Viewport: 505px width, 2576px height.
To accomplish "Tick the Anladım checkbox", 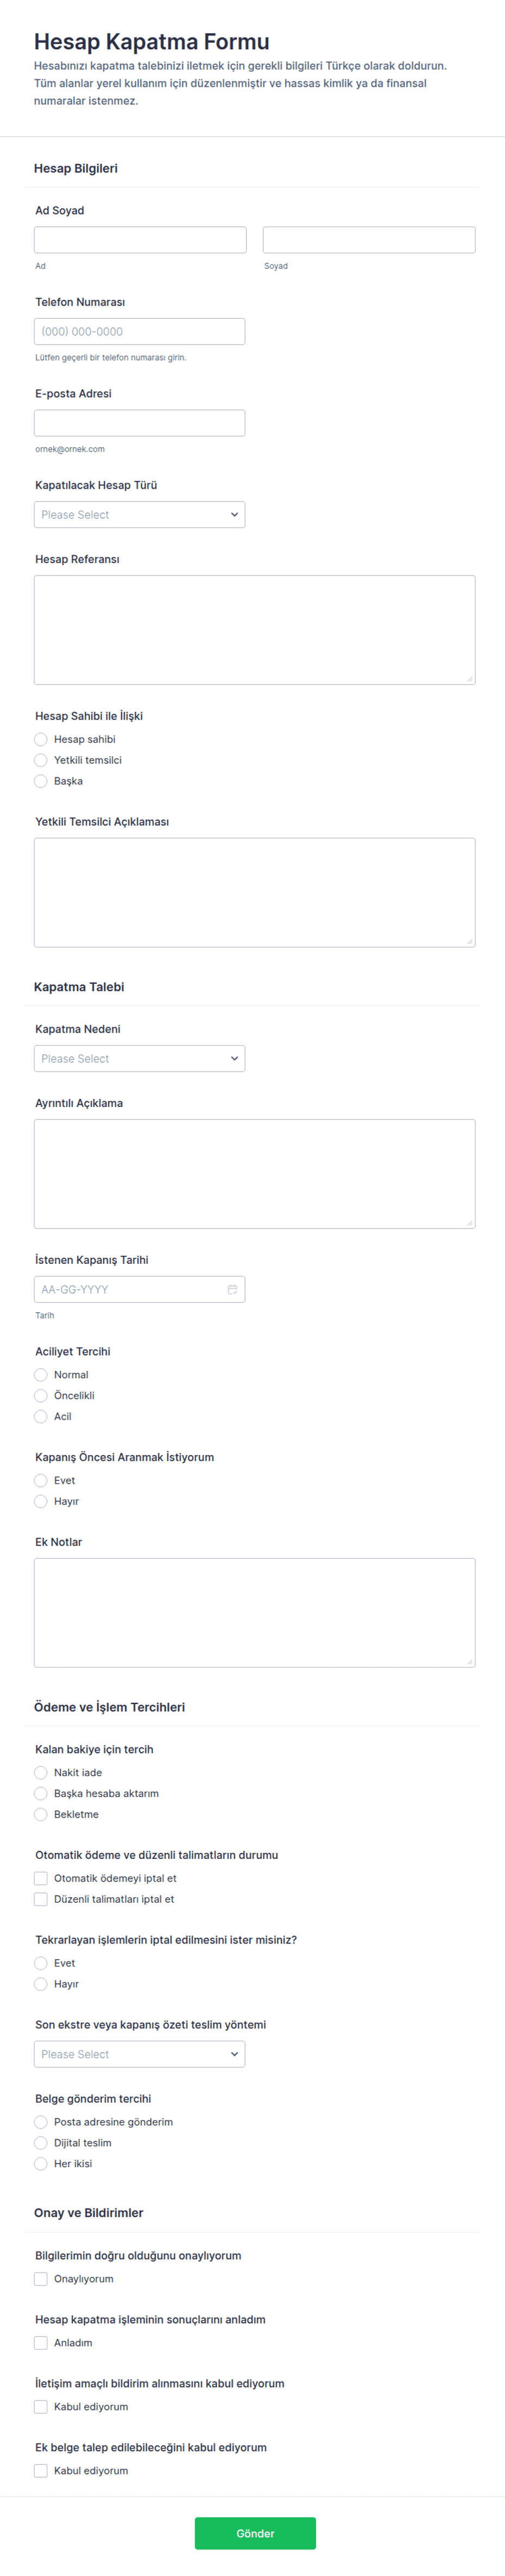I will click(x=41, y=2343).
